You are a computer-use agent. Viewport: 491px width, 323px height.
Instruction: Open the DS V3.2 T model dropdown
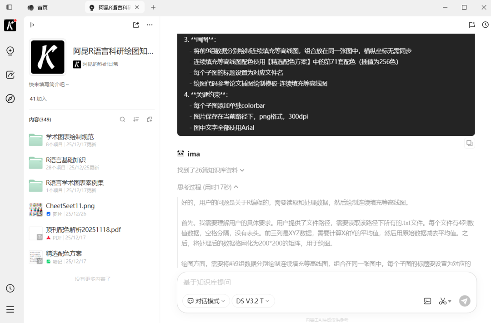point(253,301)
